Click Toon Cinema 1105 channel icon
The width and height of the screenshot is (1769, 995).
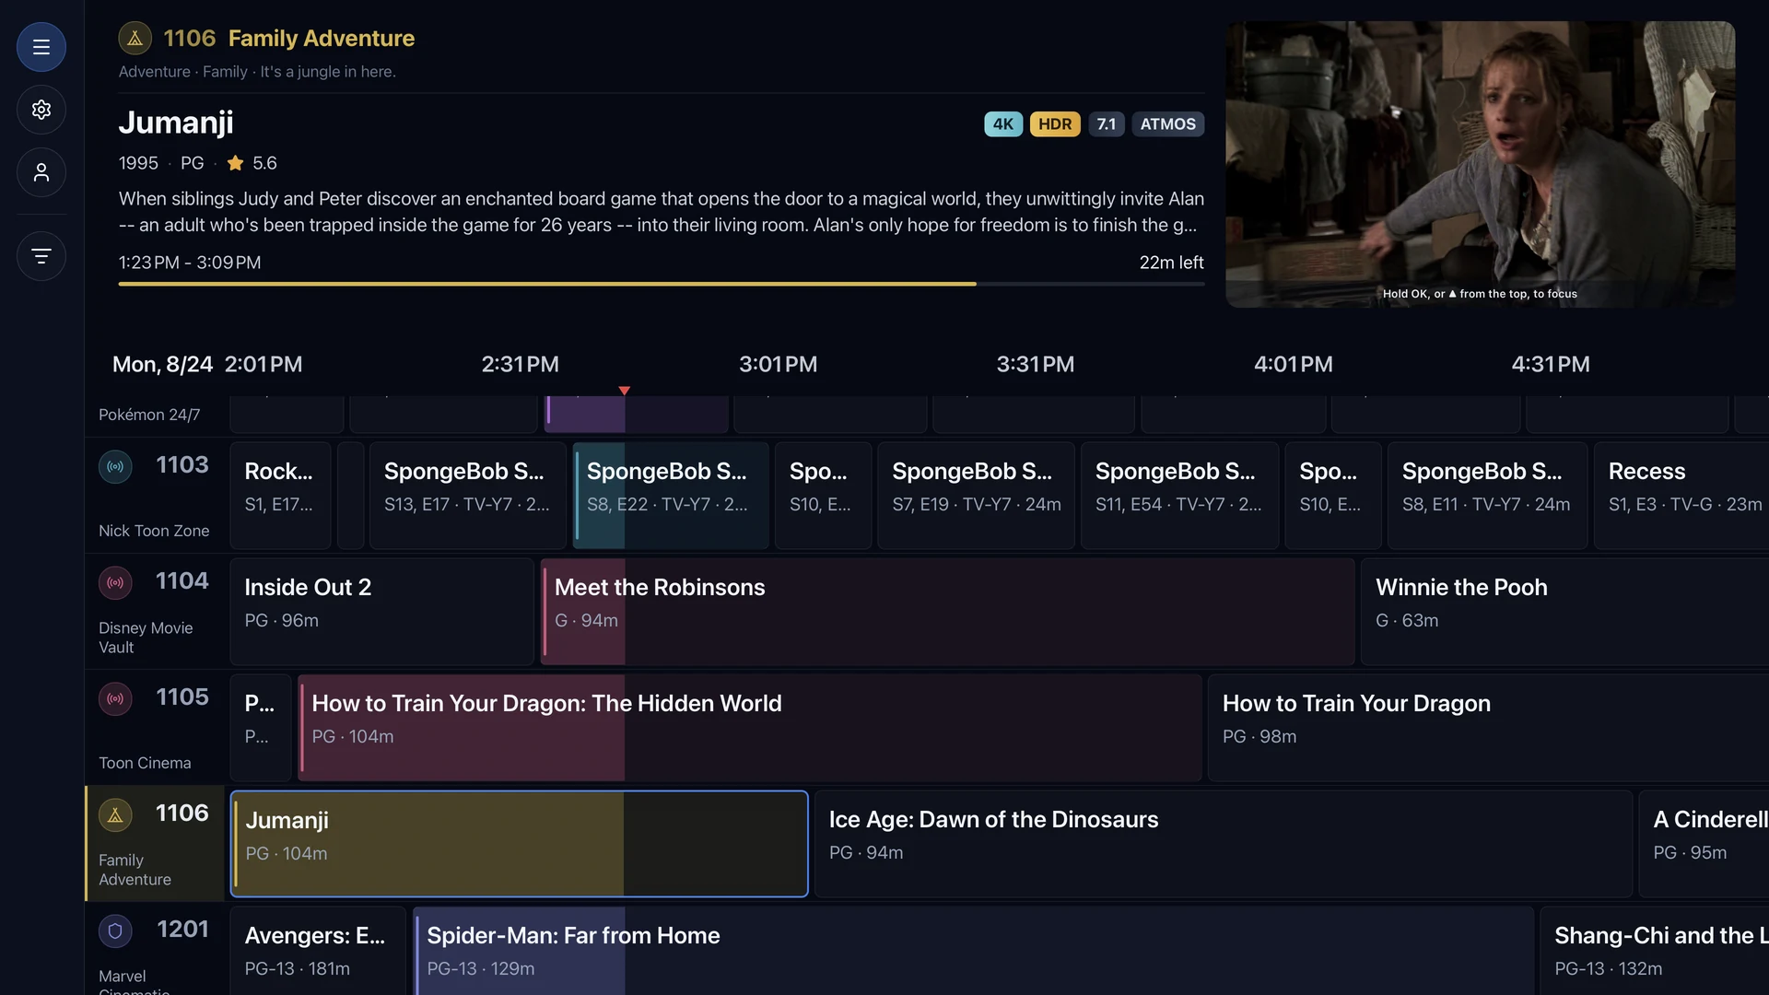point(115,698)
